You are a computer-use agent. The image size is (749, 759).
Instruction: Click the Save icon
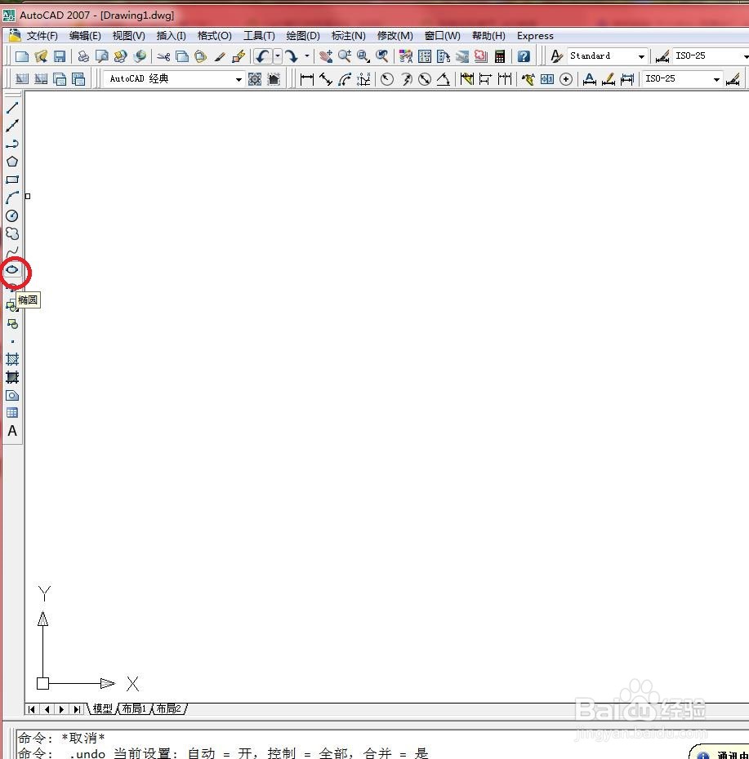tap(59, 56)
